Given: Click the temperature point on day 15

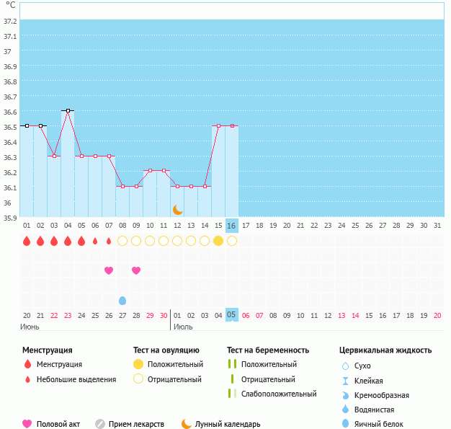Looking at the screenshot, I should tap(218, 125).
